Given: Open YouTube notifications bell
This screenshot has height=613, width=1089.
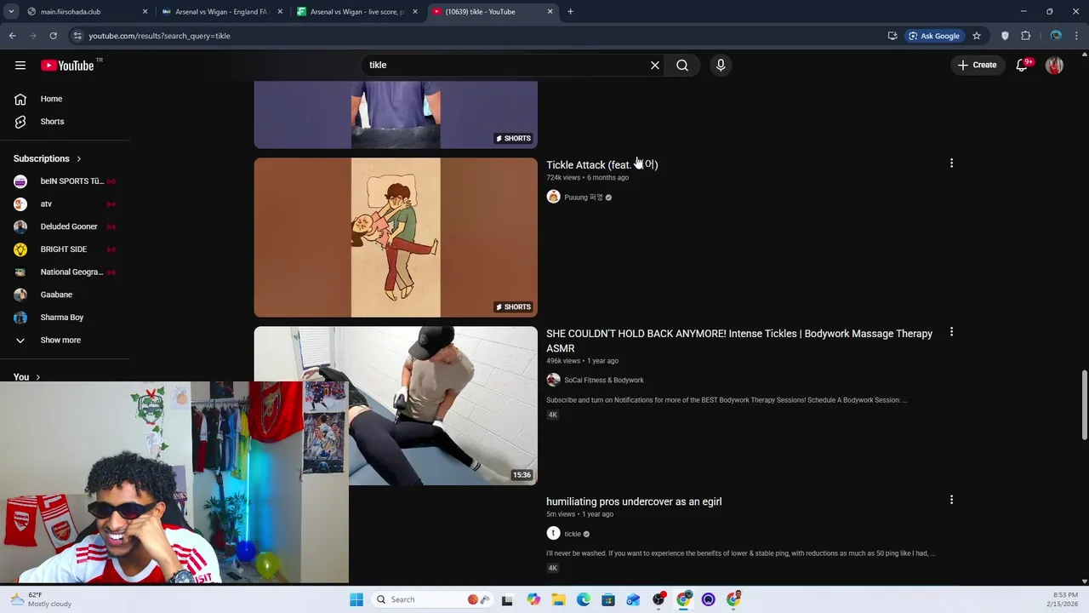Looking at the screenshot, I should pos(1023,65).
